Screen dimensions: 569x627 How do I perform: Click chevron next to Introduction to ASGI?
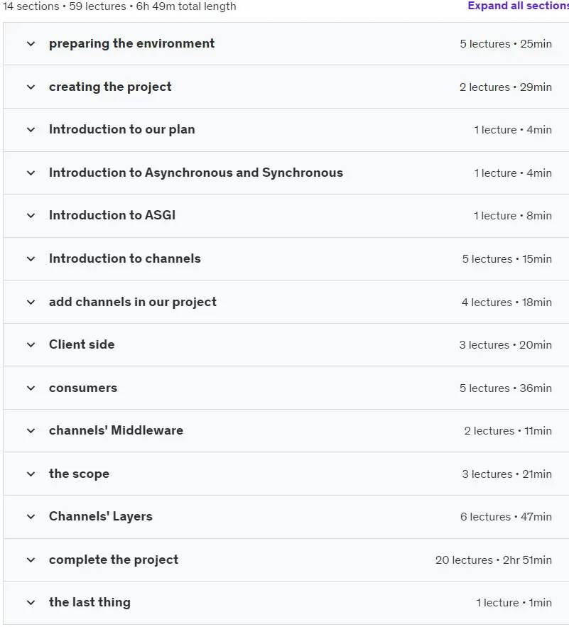[x=31, y=216]
